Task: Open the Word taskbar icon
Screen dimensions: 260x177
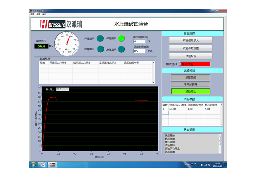Action: [43, 165]
